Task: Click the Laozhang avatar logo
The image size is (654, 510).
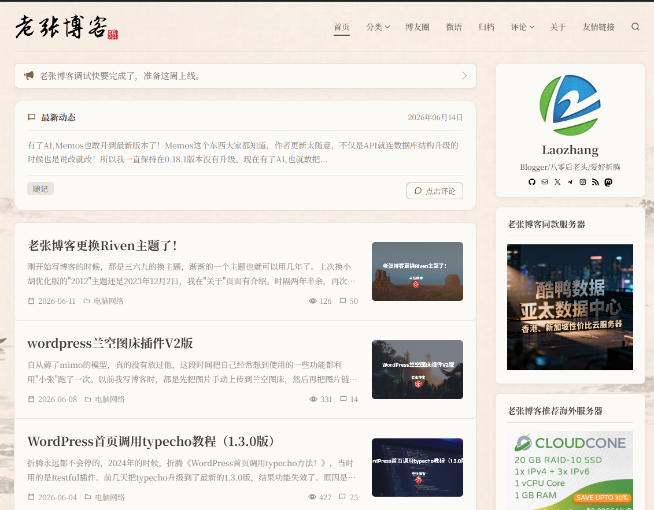Action: pyautogui.click(x=570, y=106)
